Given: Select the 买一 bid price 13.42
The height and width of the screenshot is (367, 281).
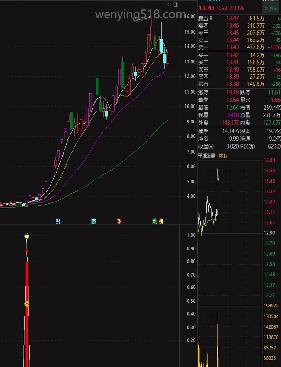Looking at the screenshot, I should [x=233, y=55].
